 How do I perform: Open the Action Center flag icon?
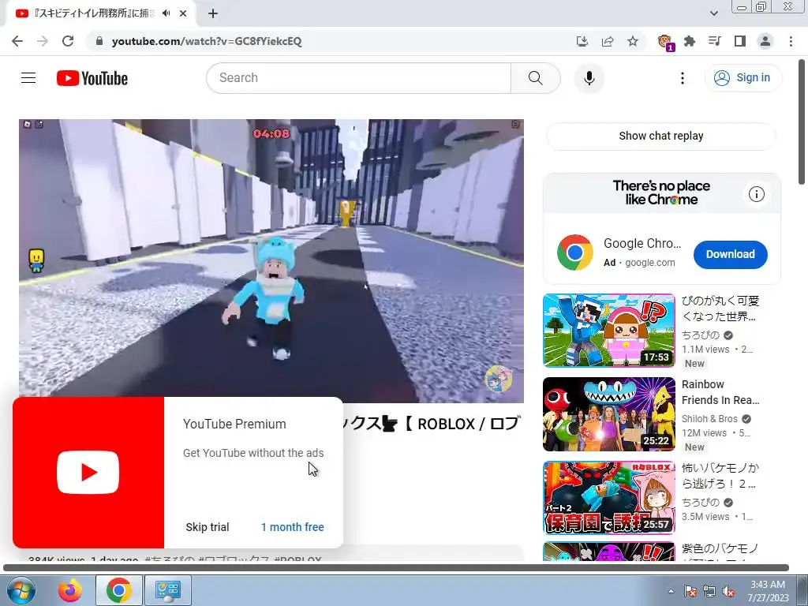click(x=690, y=591)
